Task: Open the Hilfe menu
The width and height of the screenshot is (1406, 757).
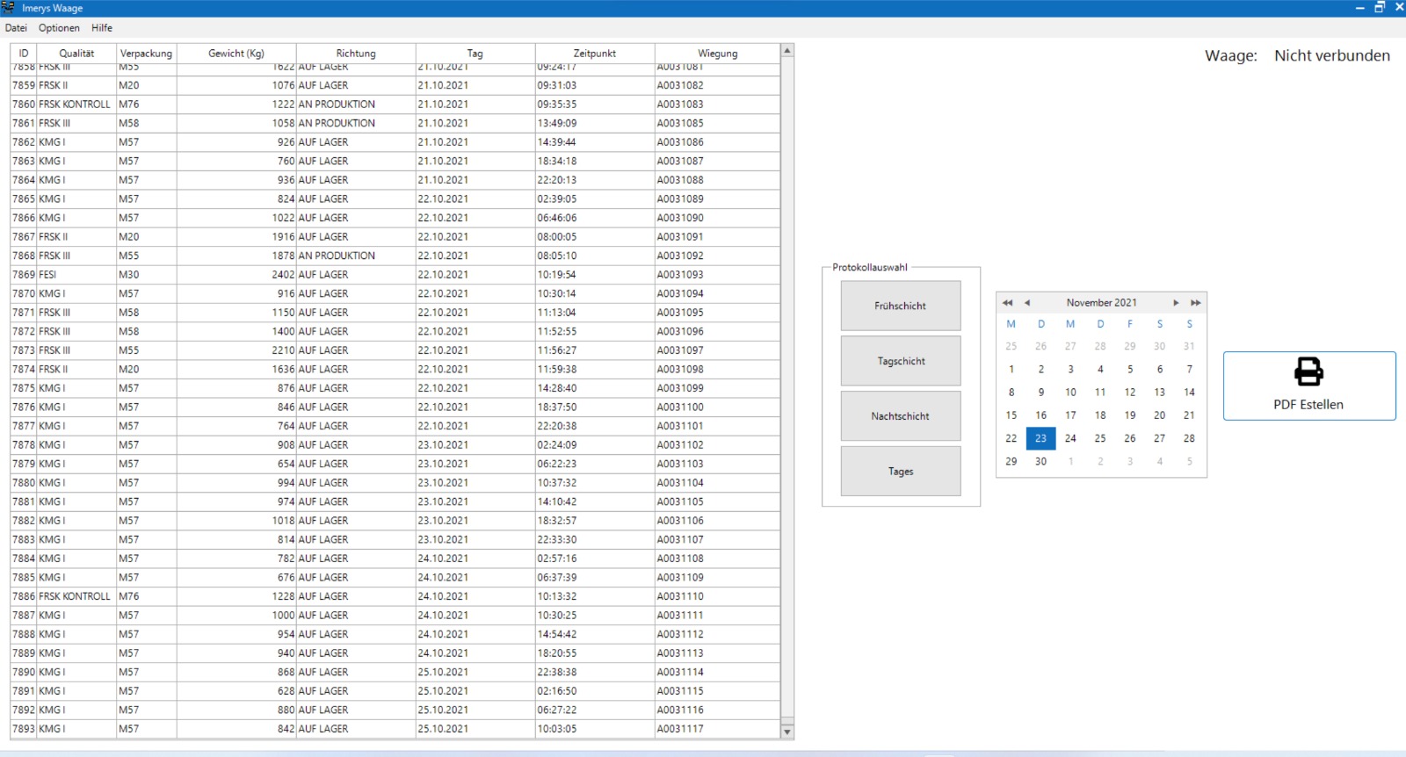Action: (102, 28)
